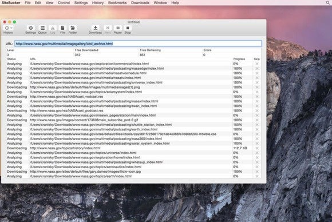
Task: Skip the podcasting/nasaedge/index.html row
Action: [x=257, y=68]
